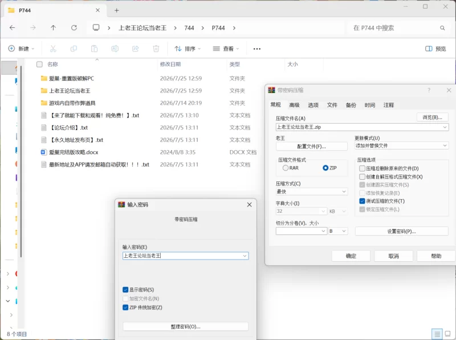Image resolution: width=456 pixels, height=340 pixels.
Task: Click the Cut scissors icon
Action: tap(53, 48)
